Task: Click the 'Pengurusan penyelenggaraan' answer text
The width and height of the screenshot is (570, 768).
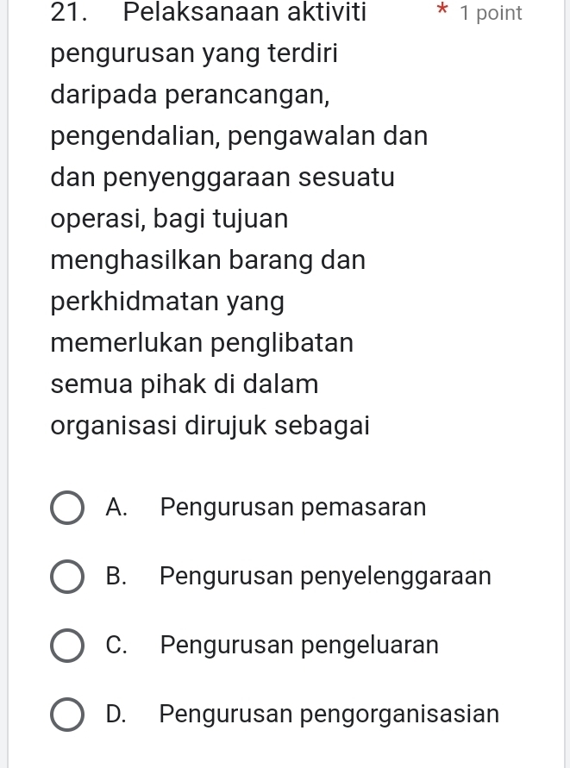Action: click(325, 577)
